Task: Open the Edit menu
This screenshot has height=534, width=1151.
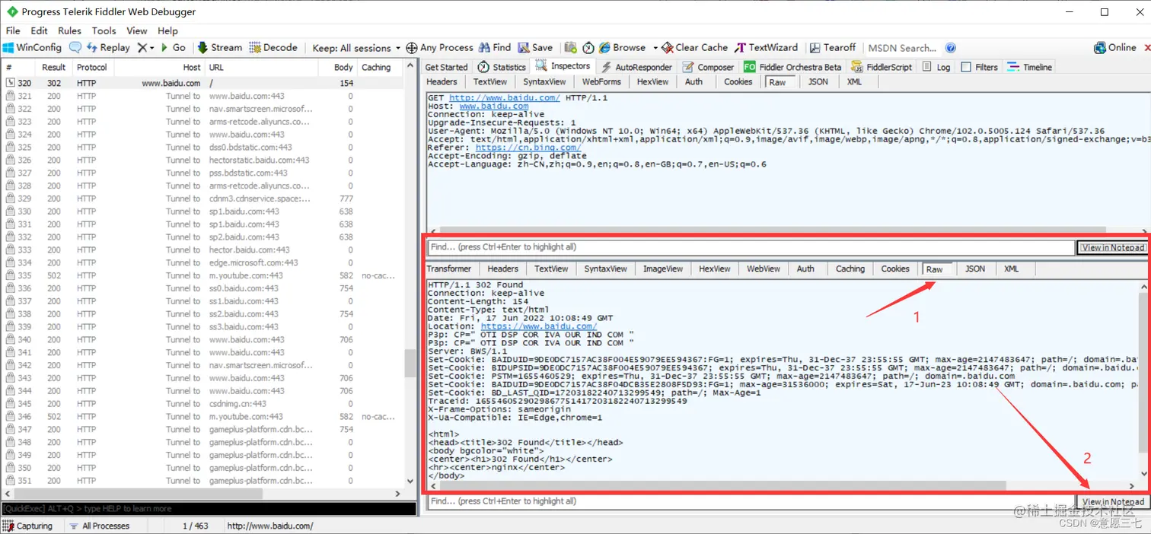Action: click(39, 30)
